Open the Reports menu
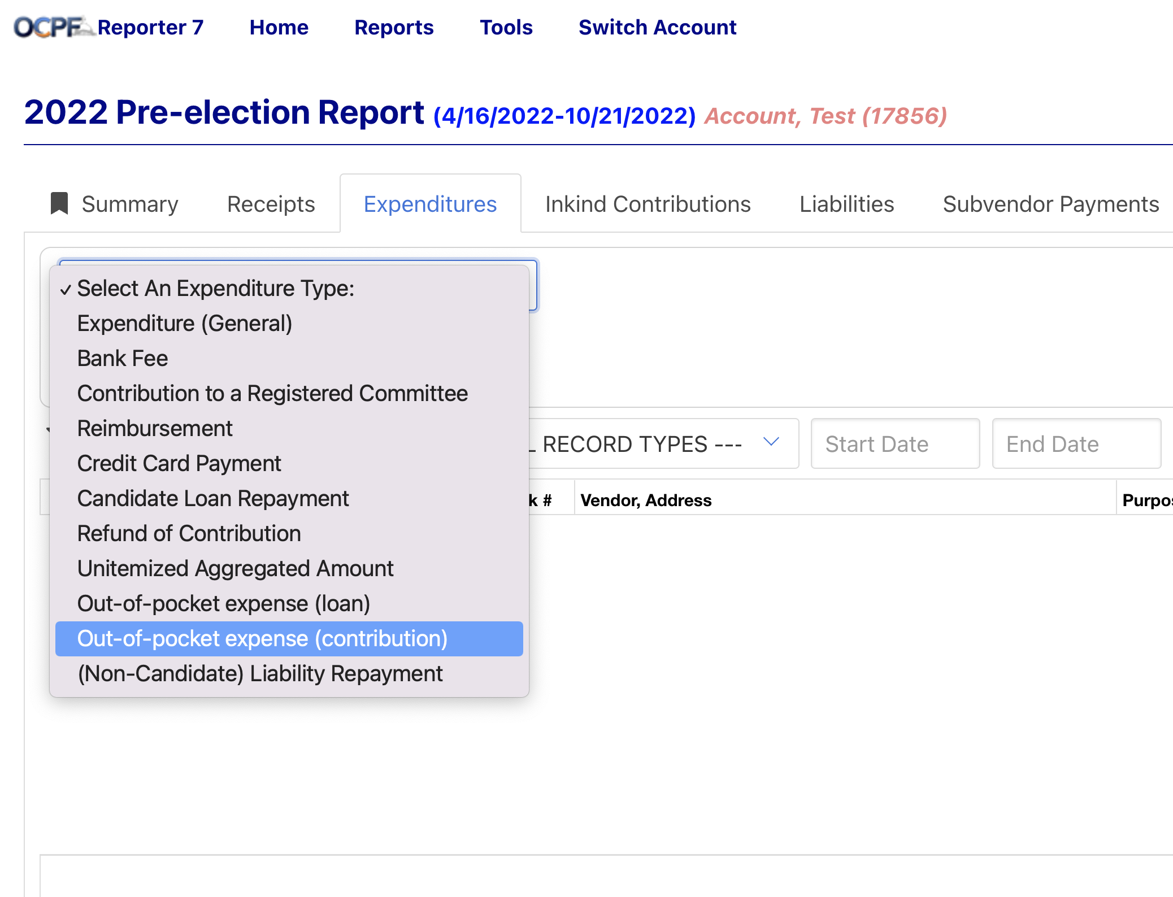 pyautogui.click(x=394, y=27)
